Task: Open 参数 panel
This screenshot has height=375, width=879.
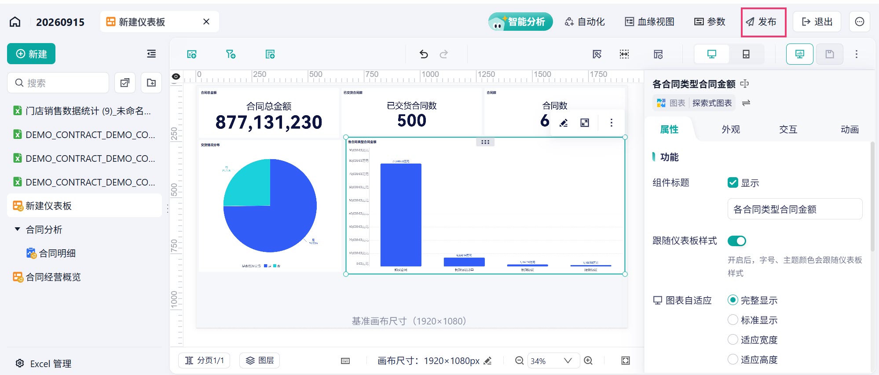Action: [710, 22]
